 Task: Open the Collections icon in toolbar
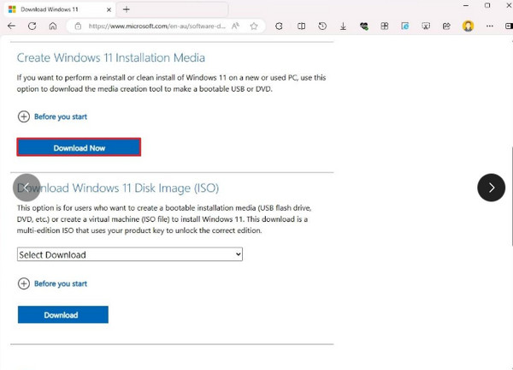385,26
